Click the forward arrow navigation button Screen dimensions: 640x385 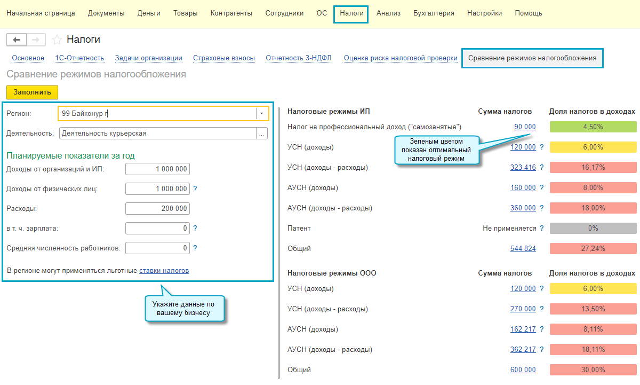click(36, 40)
